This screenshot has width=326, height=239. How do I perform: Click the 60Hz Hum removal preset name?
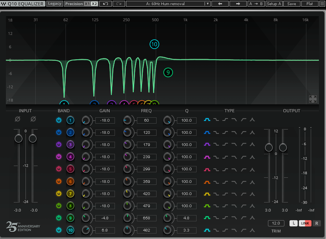coord(165,4)
